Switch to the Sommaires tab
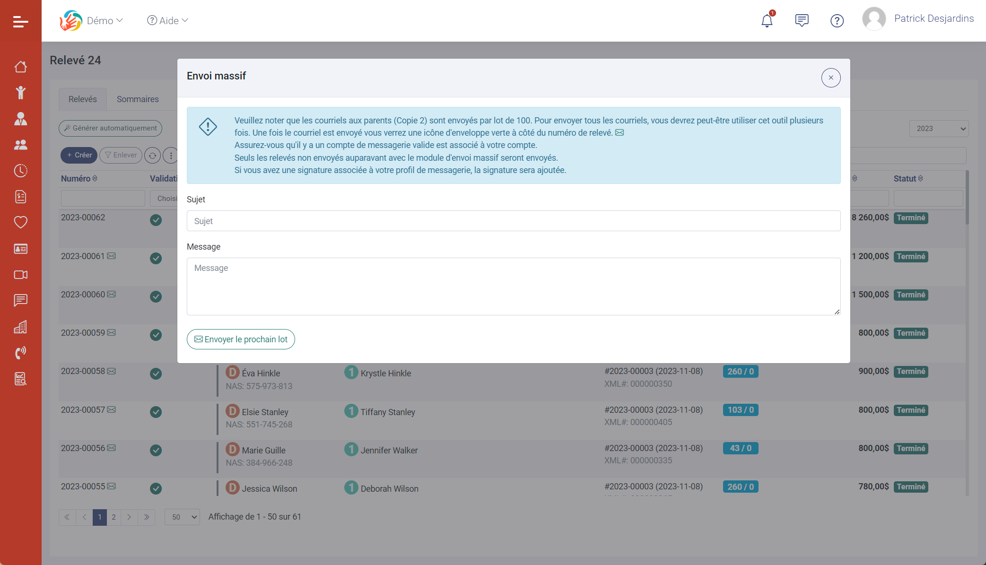 (138, 99)
